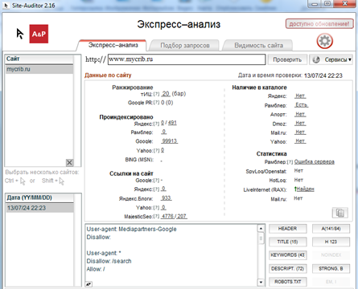358x289 pixels.
Task: Open the Апорт catalog Нет link
Action: (x=300, y=114)
